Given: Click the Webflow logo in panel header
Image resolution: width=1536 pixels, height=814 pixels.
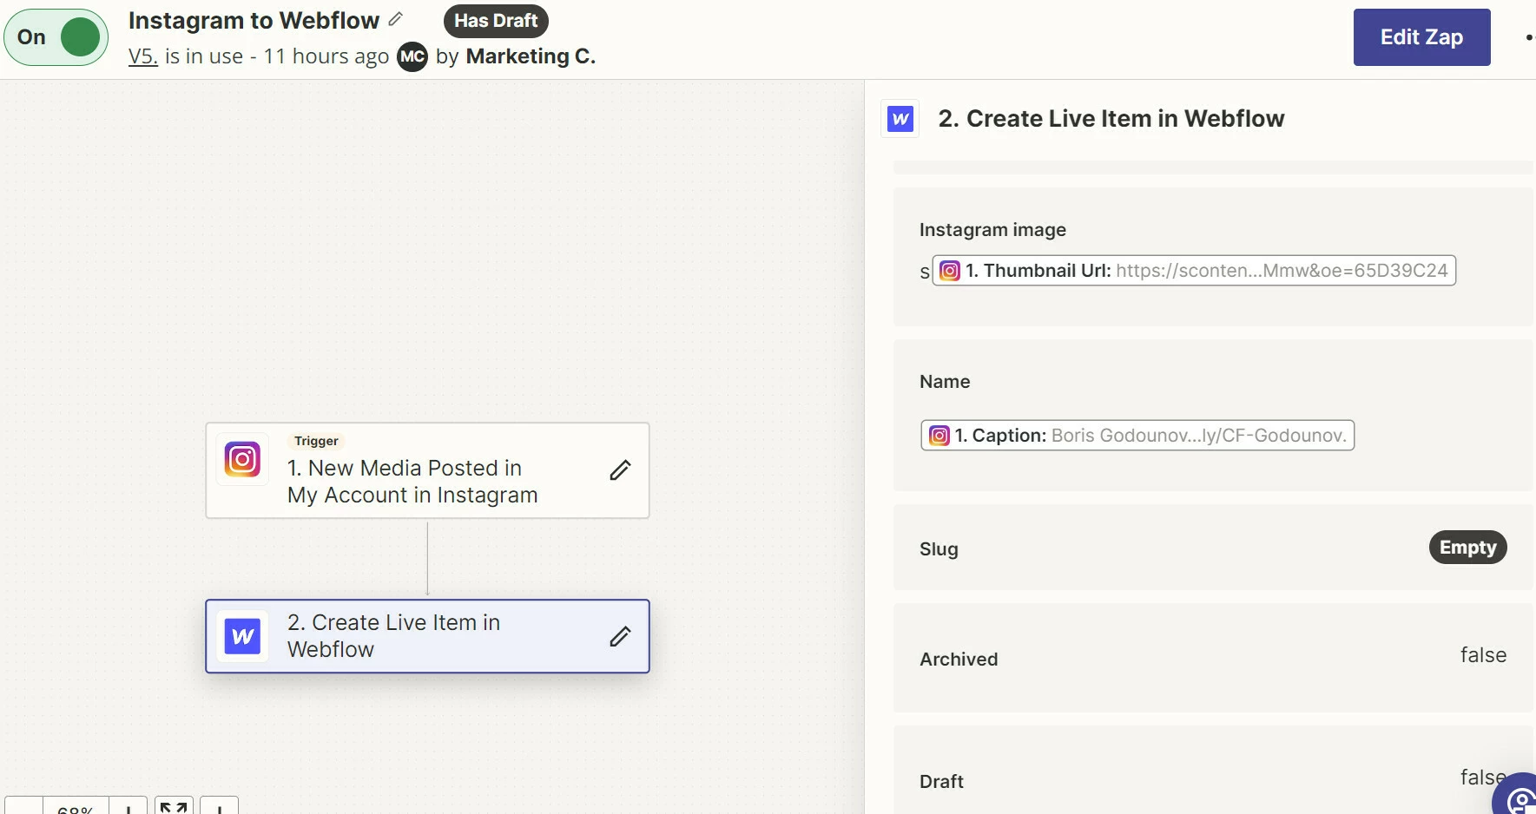Looking at the screenshot, I should [900, 118].
